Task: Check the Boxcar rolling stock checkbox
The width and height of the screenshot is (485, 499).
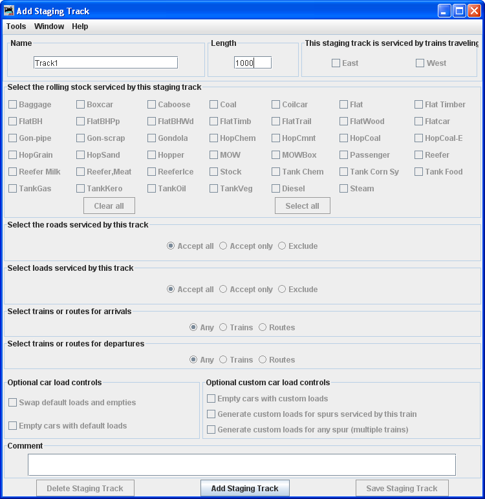Action: 81,105
